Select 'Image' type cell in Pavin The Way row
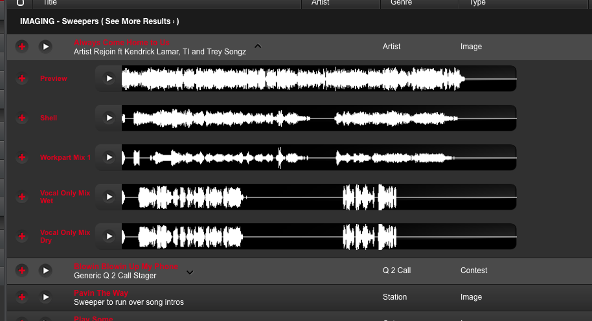The width and height of the screenshot is (592, 321). click(x=471, y=297)
